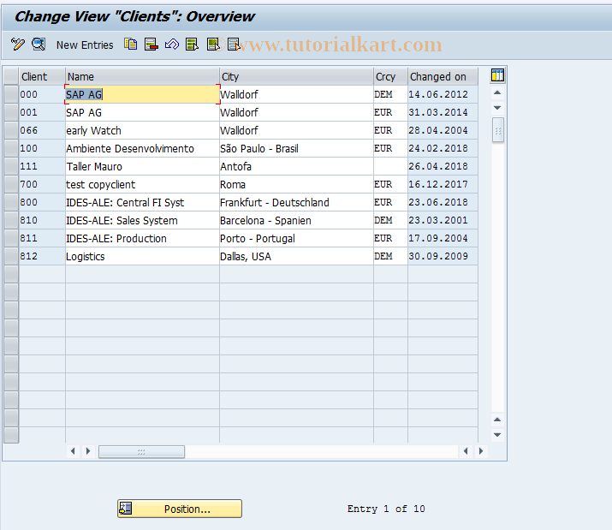
Task: Click the Copy As icon
Action: tap(131, 45)
